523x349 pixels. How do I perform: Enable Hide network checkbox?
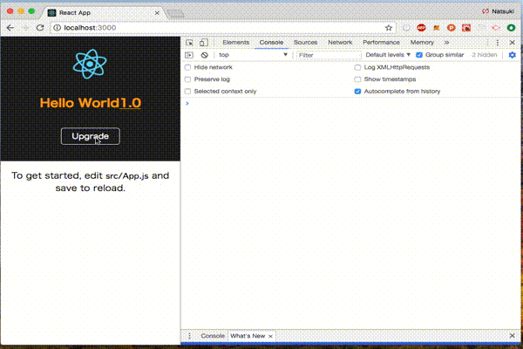pos(187,67)
